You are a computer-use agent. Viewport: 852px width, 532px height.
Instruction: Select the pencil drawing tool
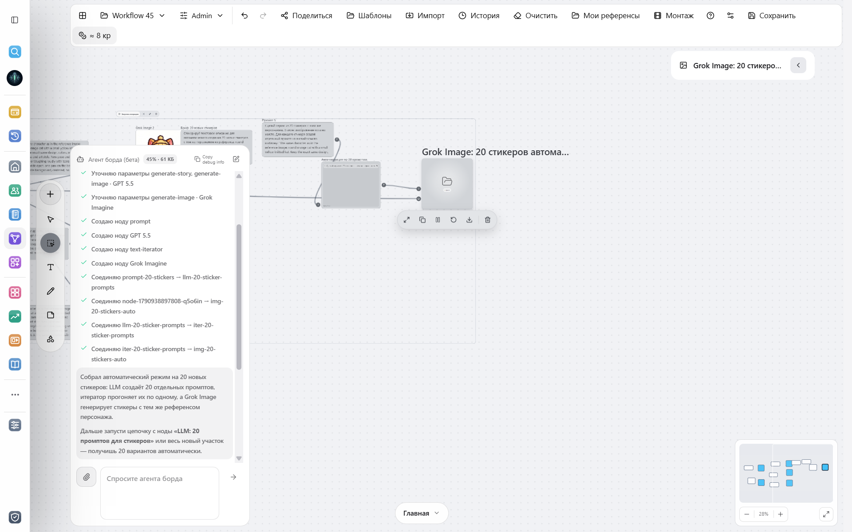[x=51, y=291]
